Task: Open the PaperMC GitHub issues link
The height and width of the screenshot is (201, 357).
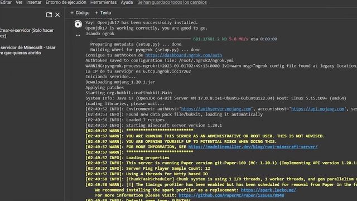Action: (x=231, y=195)
